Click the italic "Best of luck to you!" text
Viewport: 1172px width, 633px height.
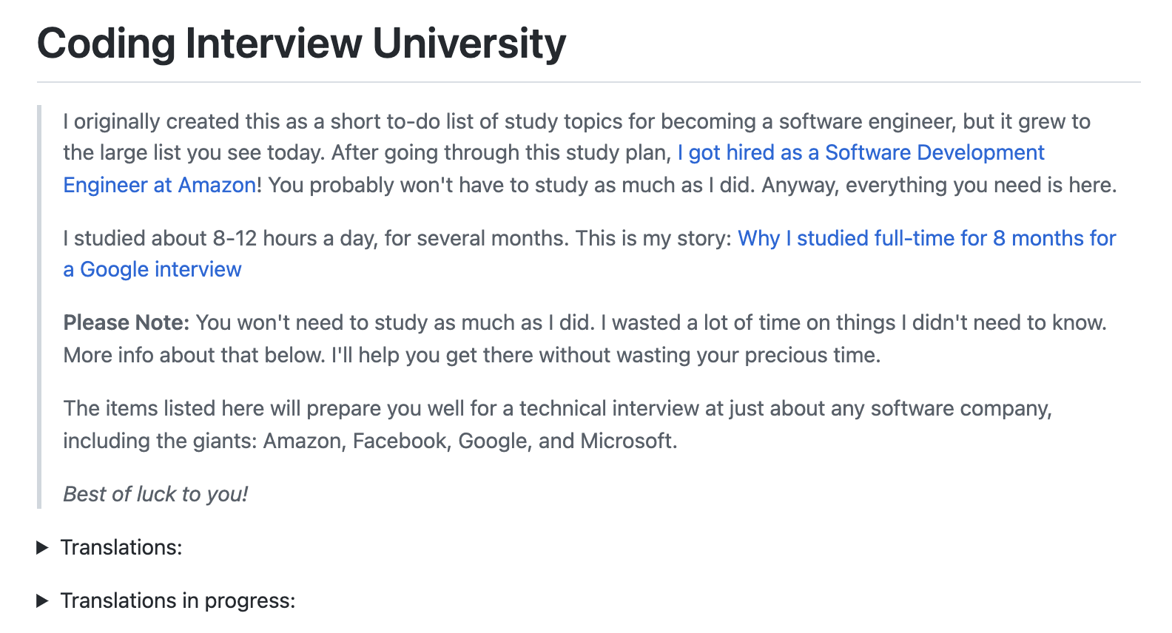click(x=155, y=495)
